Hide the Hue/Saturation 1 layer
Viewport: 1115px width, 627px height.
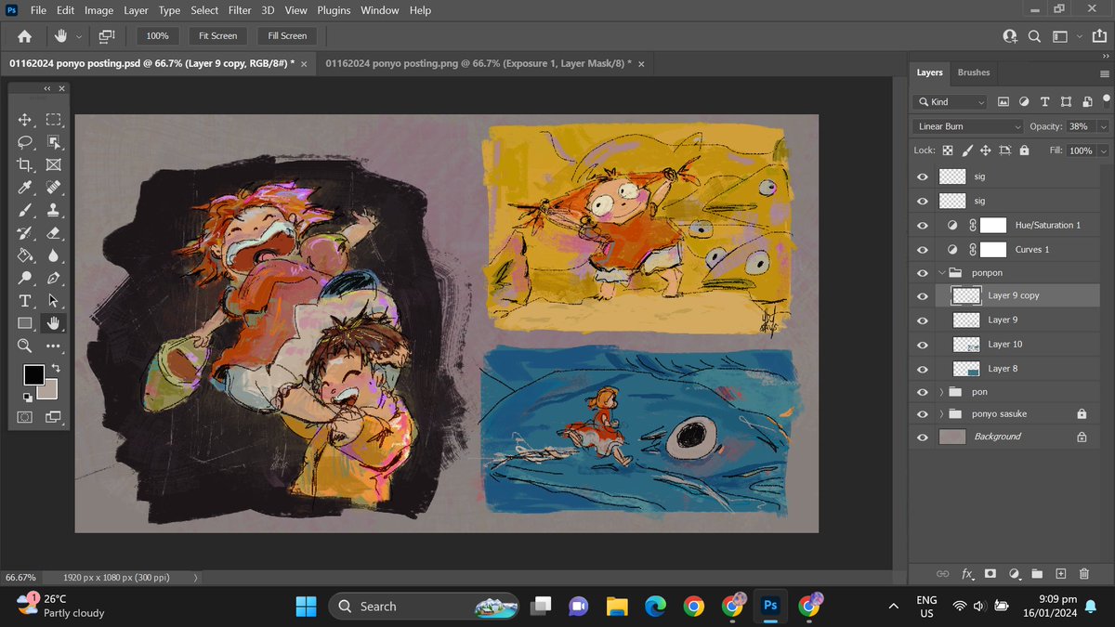click(x=923, y=225)
